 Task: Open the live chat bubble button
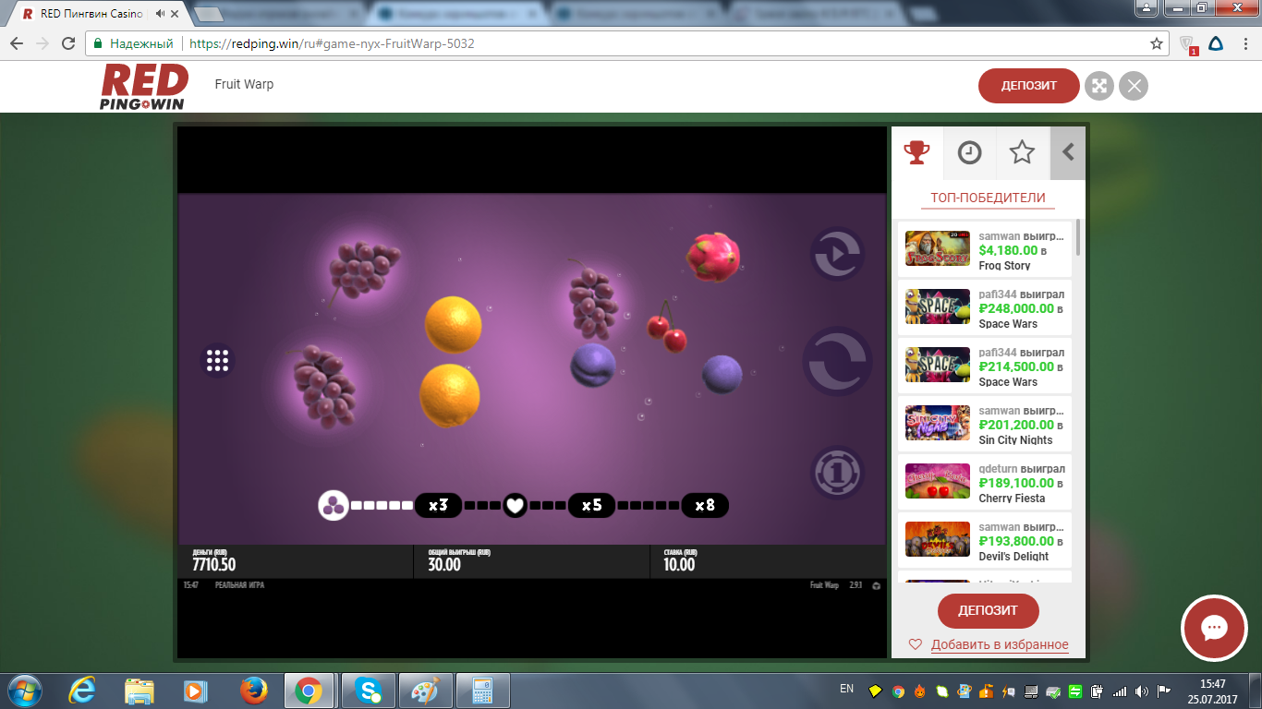tap(1213, 629)
